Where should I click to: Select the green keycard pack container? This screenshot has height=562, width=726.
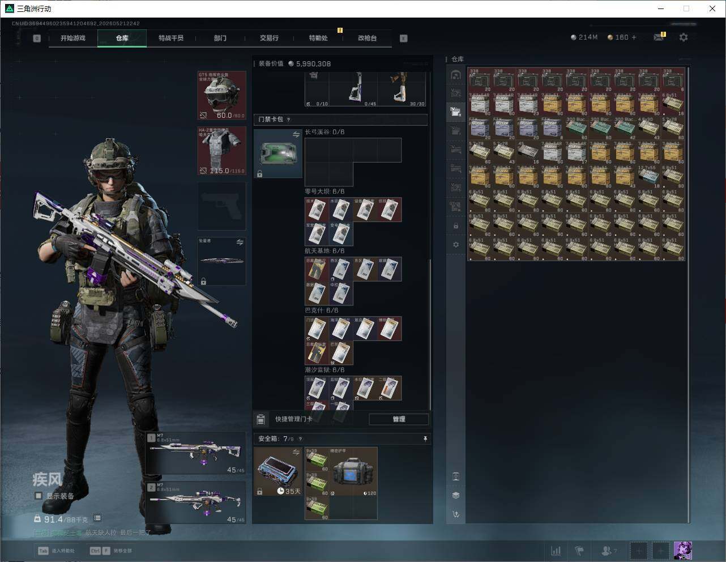(x=277, y=154)
